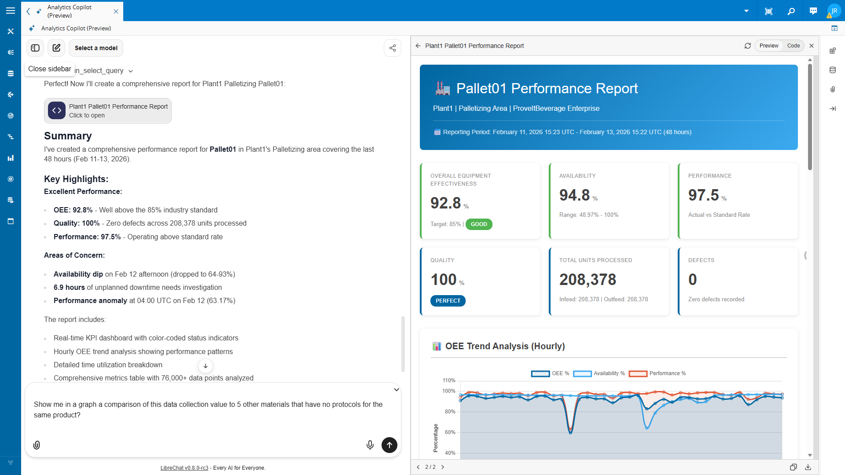Open the hamburger main menu
The image size is (845, 475).
[x=11, y=11]
